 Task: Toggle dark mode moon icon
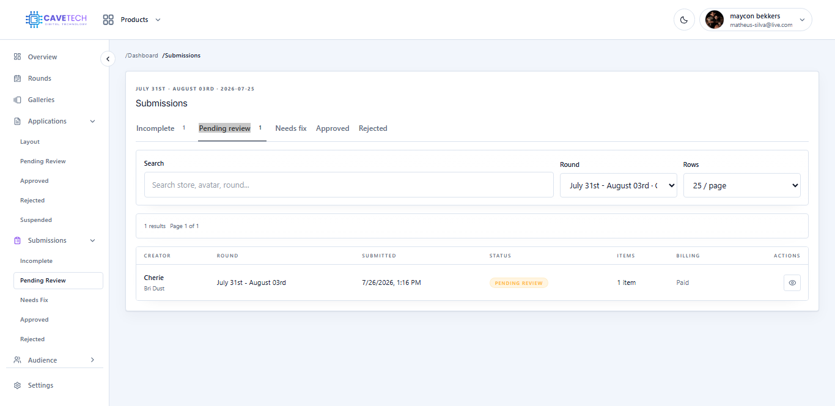click(684, 20)
